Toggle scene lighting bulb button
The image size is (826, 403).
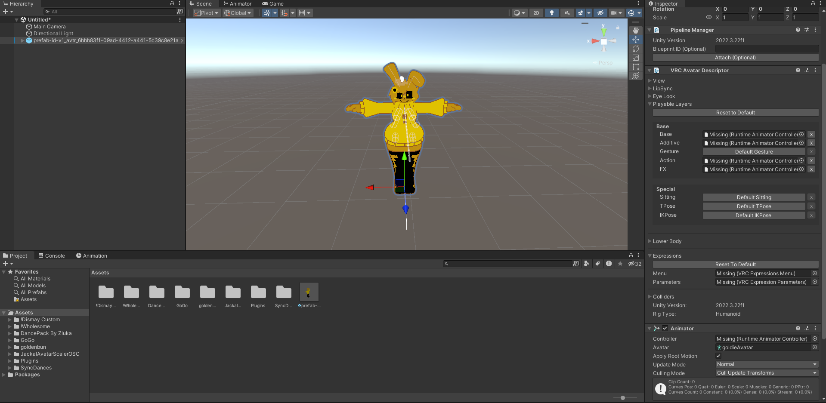coord(552,13)
